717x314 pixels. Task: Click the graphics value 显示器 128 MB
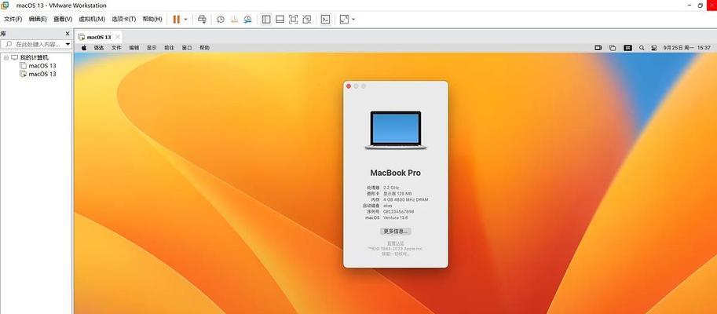click(399, 194)
